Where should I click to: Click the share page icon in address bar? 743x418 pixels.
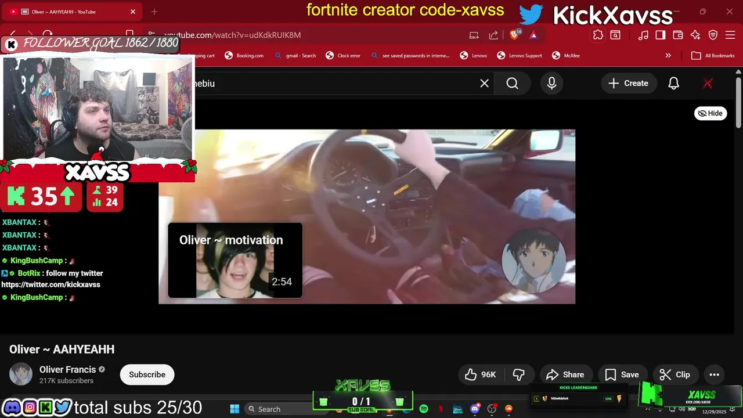click(493, 35)
